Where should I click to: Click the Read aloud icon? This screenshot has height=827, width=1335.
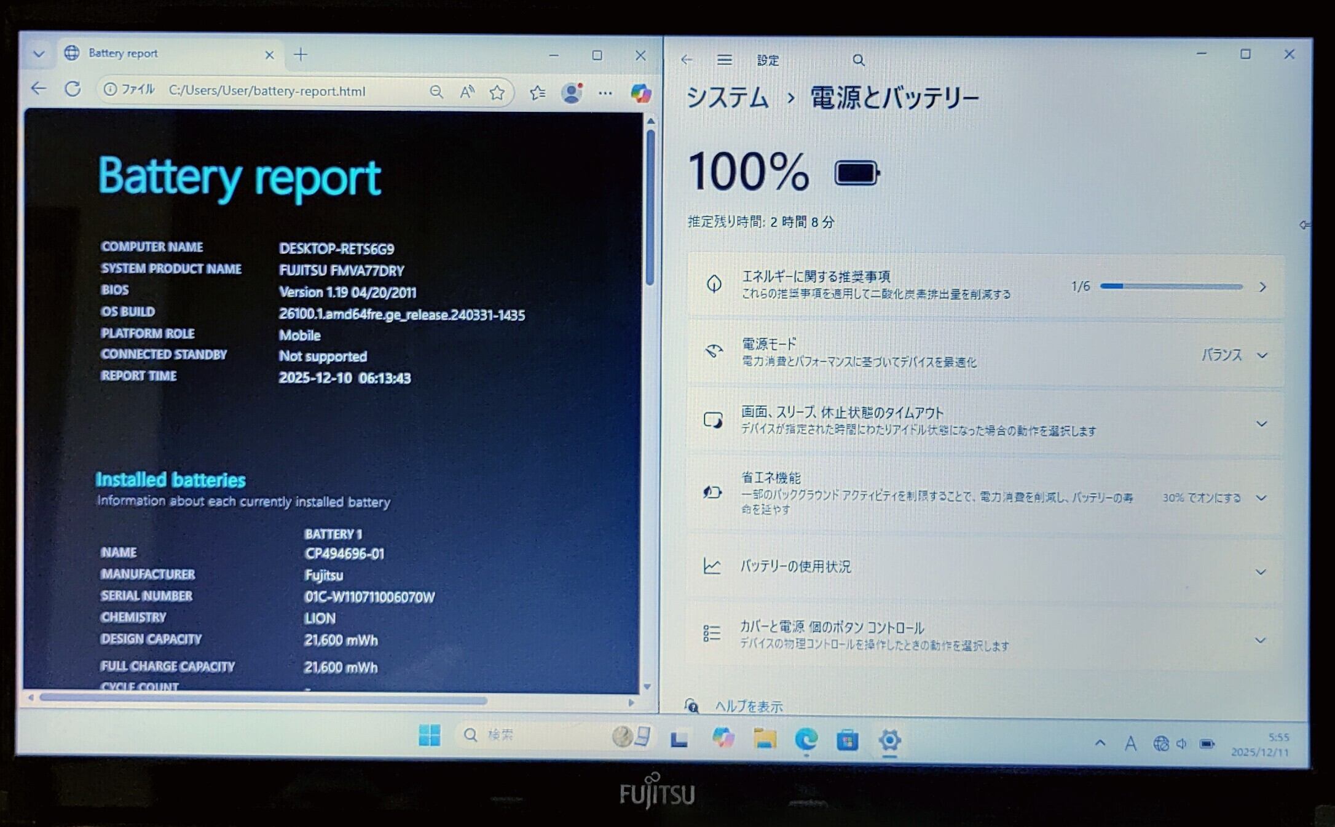tap(467, 92)
